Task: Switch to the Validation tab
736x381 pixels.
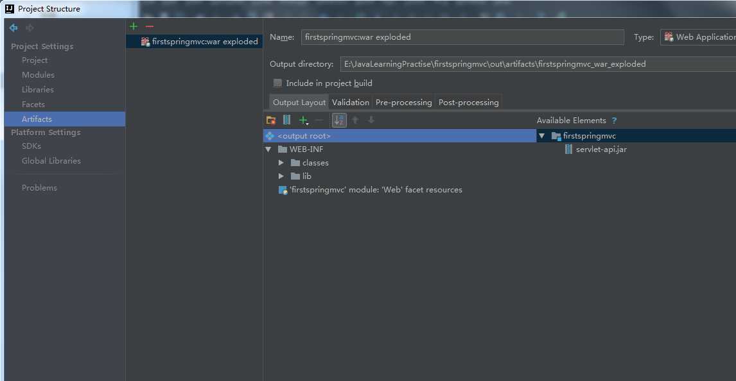Action: pyautogui.click(x=351, y=102)
